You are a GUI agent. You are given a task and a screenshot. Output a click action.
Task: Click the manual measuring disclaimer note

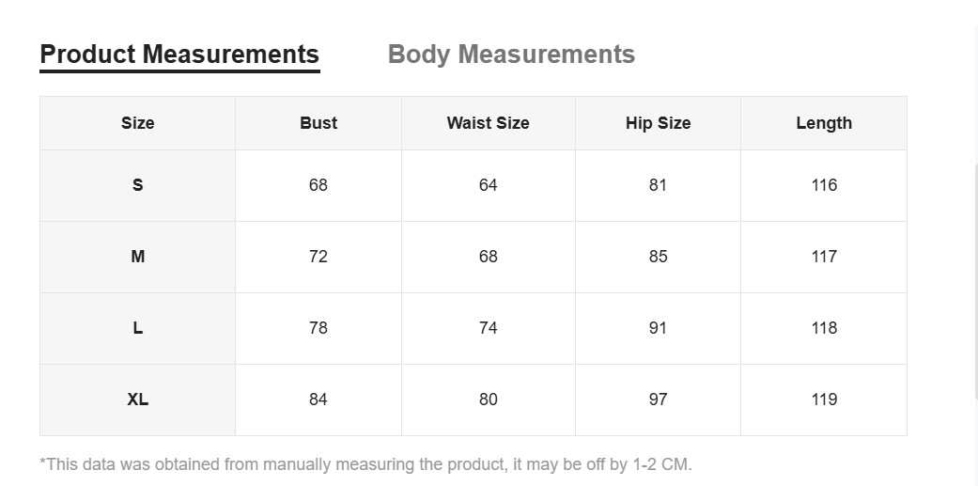(x=365, y=464)
